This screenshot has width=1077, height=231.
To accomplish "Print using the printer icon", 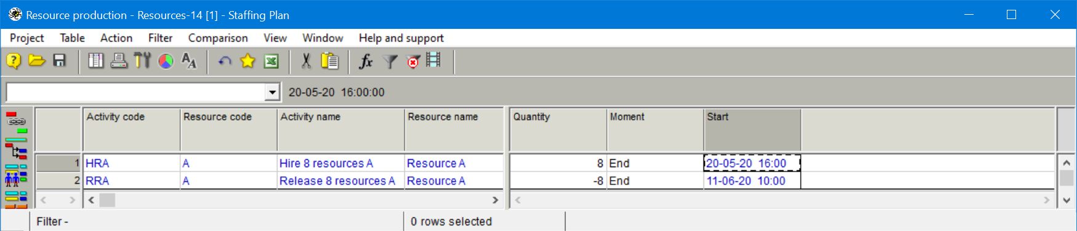I will (x=119, y=61).
